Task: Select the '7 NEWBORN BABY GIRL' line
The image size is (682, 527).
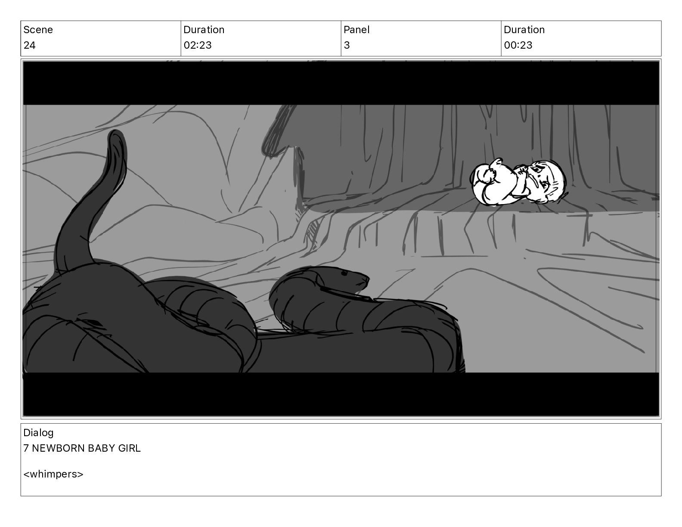Action: (x=82, y=448)
